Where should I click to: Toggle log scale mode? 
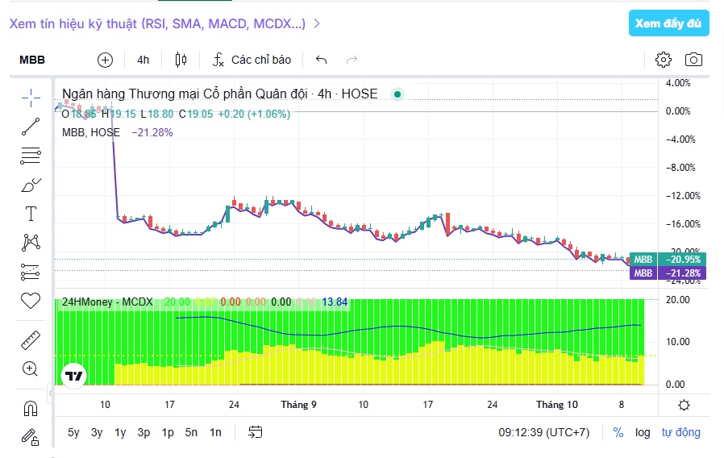pyautogui.click(x=643, y=433)
